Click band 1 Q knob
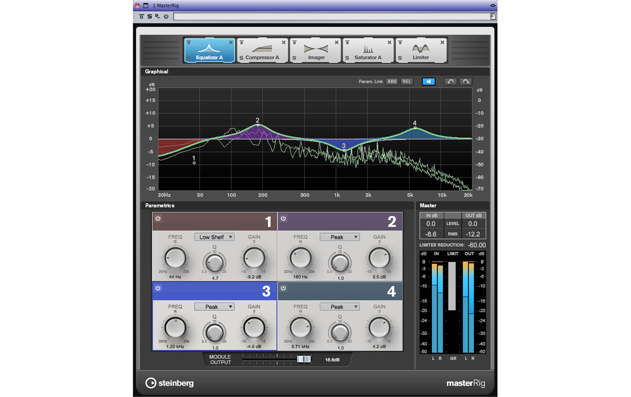The width and height of the screenshot is (631, 397). point(215,263)
